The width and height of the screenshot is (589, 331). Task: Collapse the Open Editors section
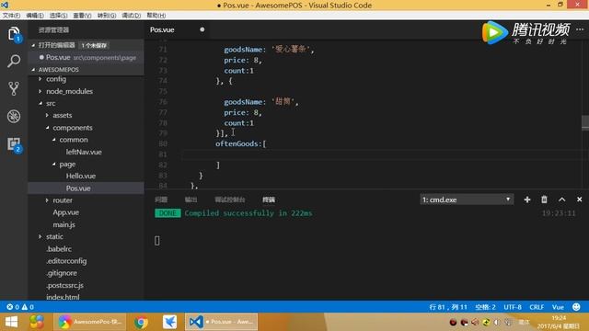(33, 45)
